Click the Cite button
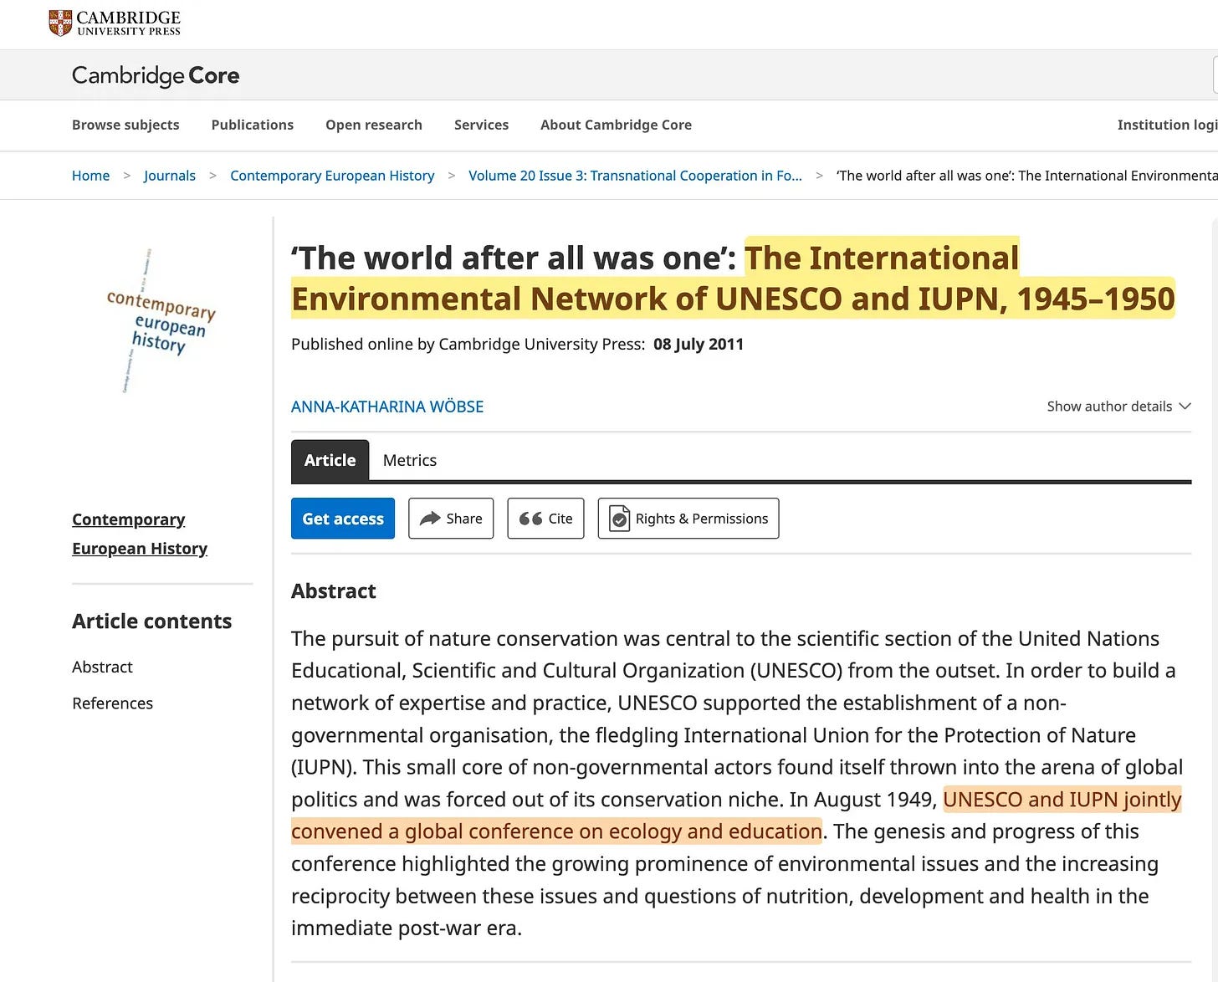 [x=545, y=519]
